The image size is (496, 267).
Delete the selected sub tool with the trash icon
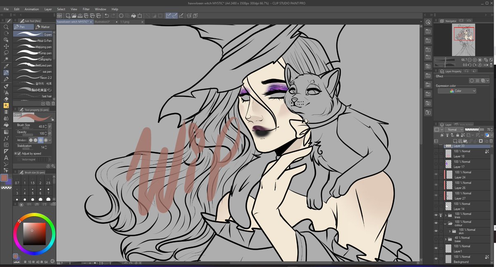(53, 103)
